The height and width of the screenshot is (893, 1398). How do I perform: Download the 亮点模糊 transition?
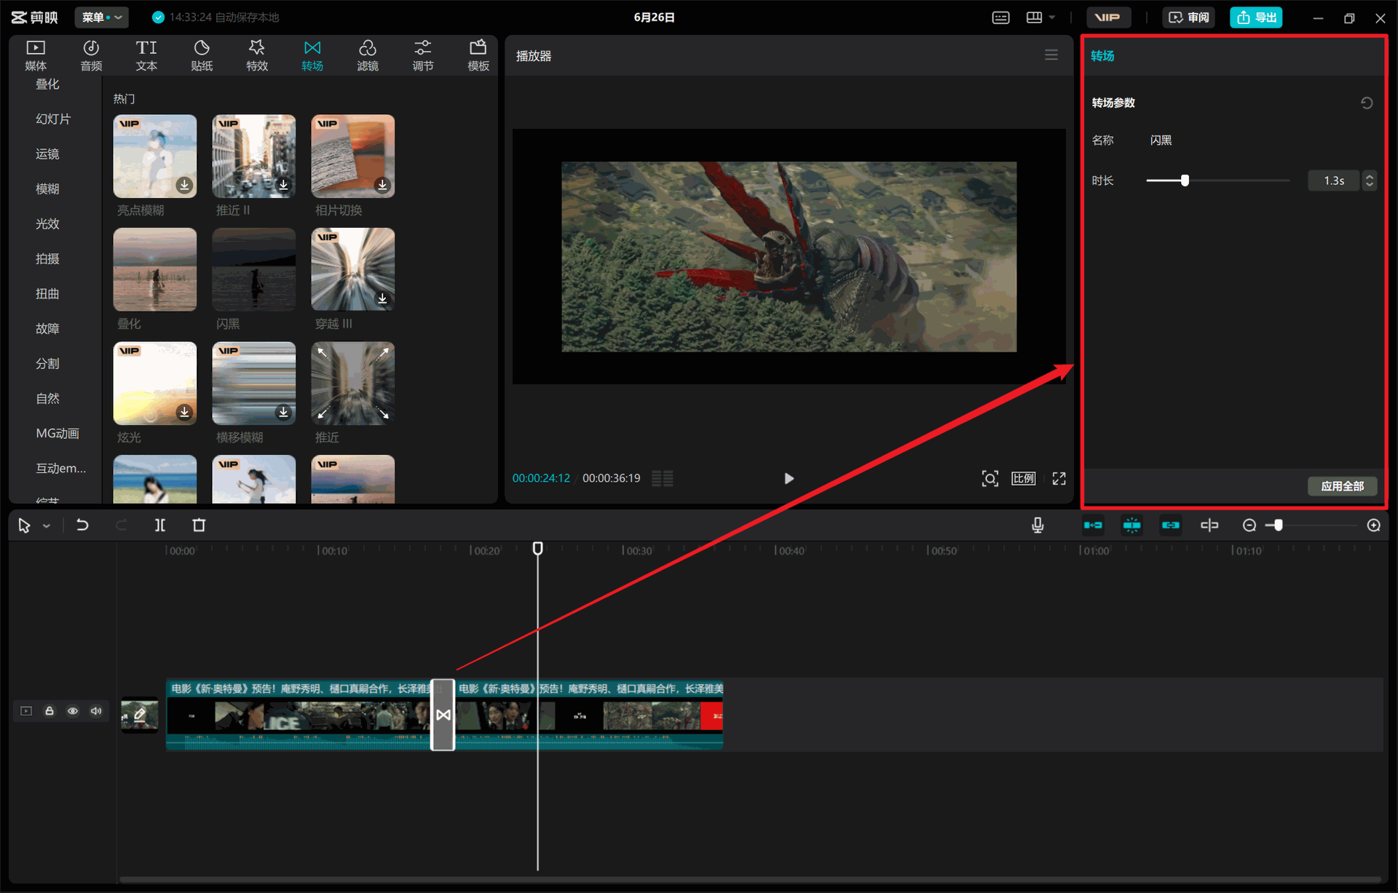[x=184, y=185]
